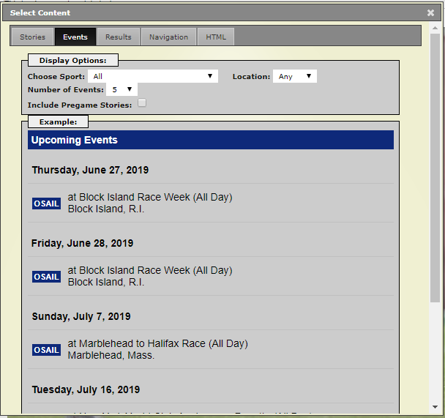Open the Navigation tab
Screen dimensions: 445x418
168,37
